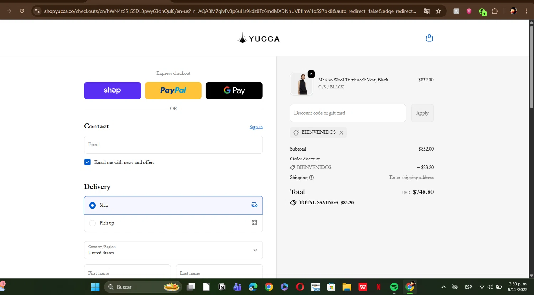The image size is (534, 295).
Task: Click the store icon in Pick up row
Action: click(255, 222)
